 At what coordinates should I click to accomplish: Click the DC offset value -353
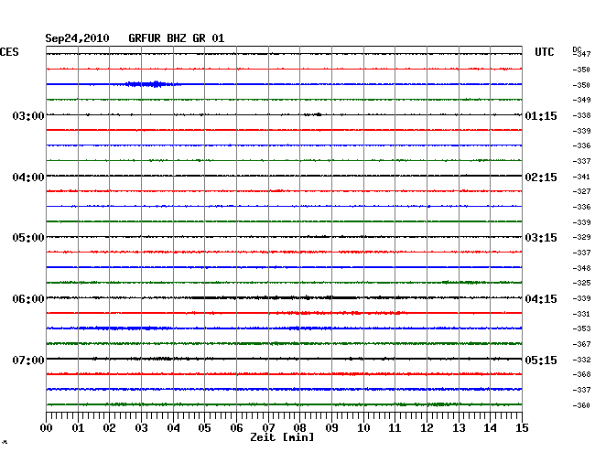coord(581,328)
